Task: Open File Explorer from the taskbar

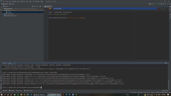Action: pos(21,95)
